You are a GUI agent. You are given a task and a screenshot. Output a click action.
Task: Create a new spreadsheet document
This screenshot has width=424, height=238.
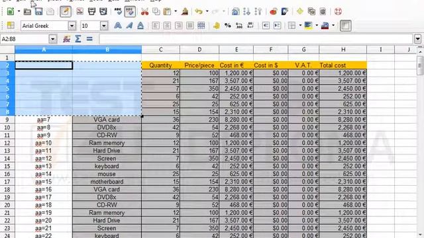11,12
